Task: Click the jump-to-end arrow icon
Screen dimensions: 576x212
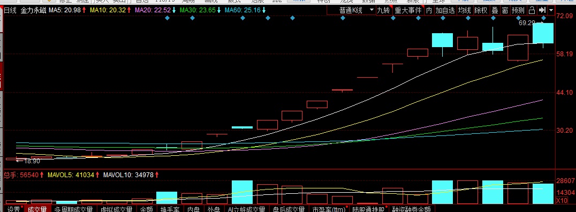Action: (542, 10)
